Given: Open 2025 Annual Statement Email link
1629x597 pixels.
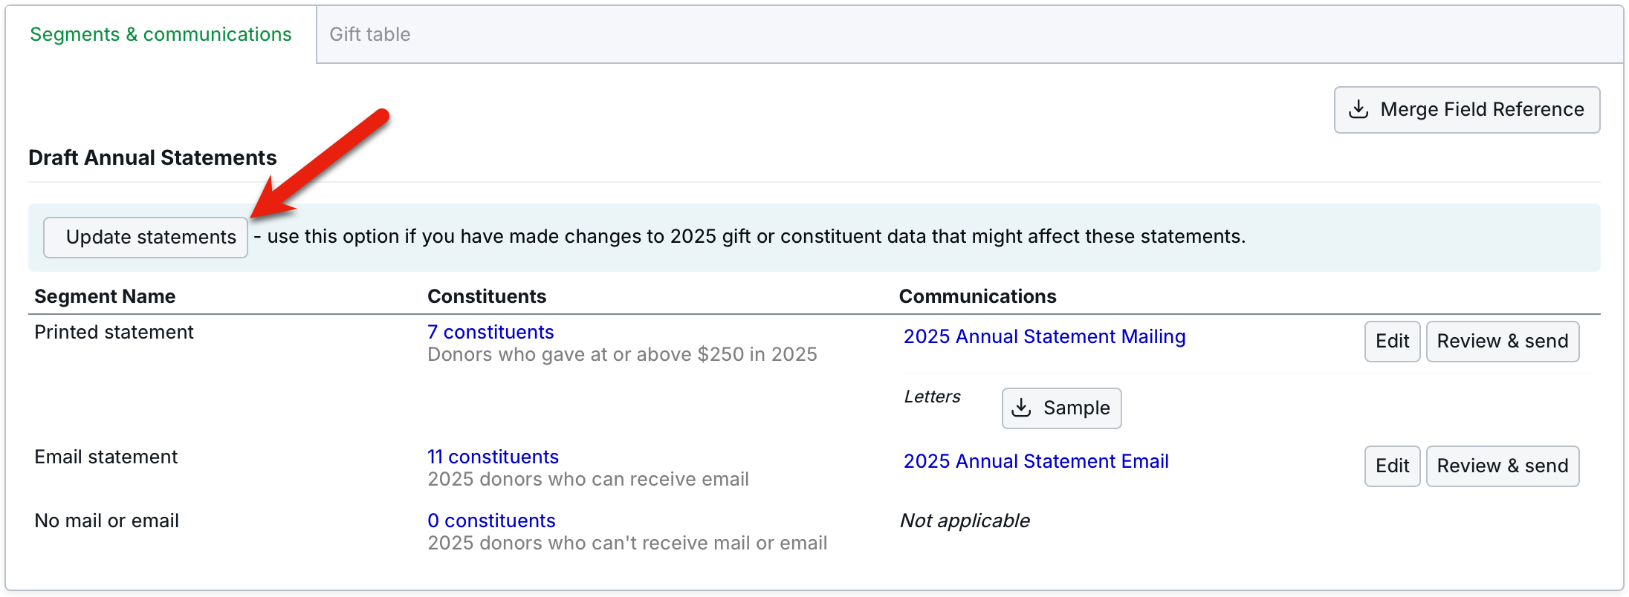Looking at the screenshot, I should 1036,461.
